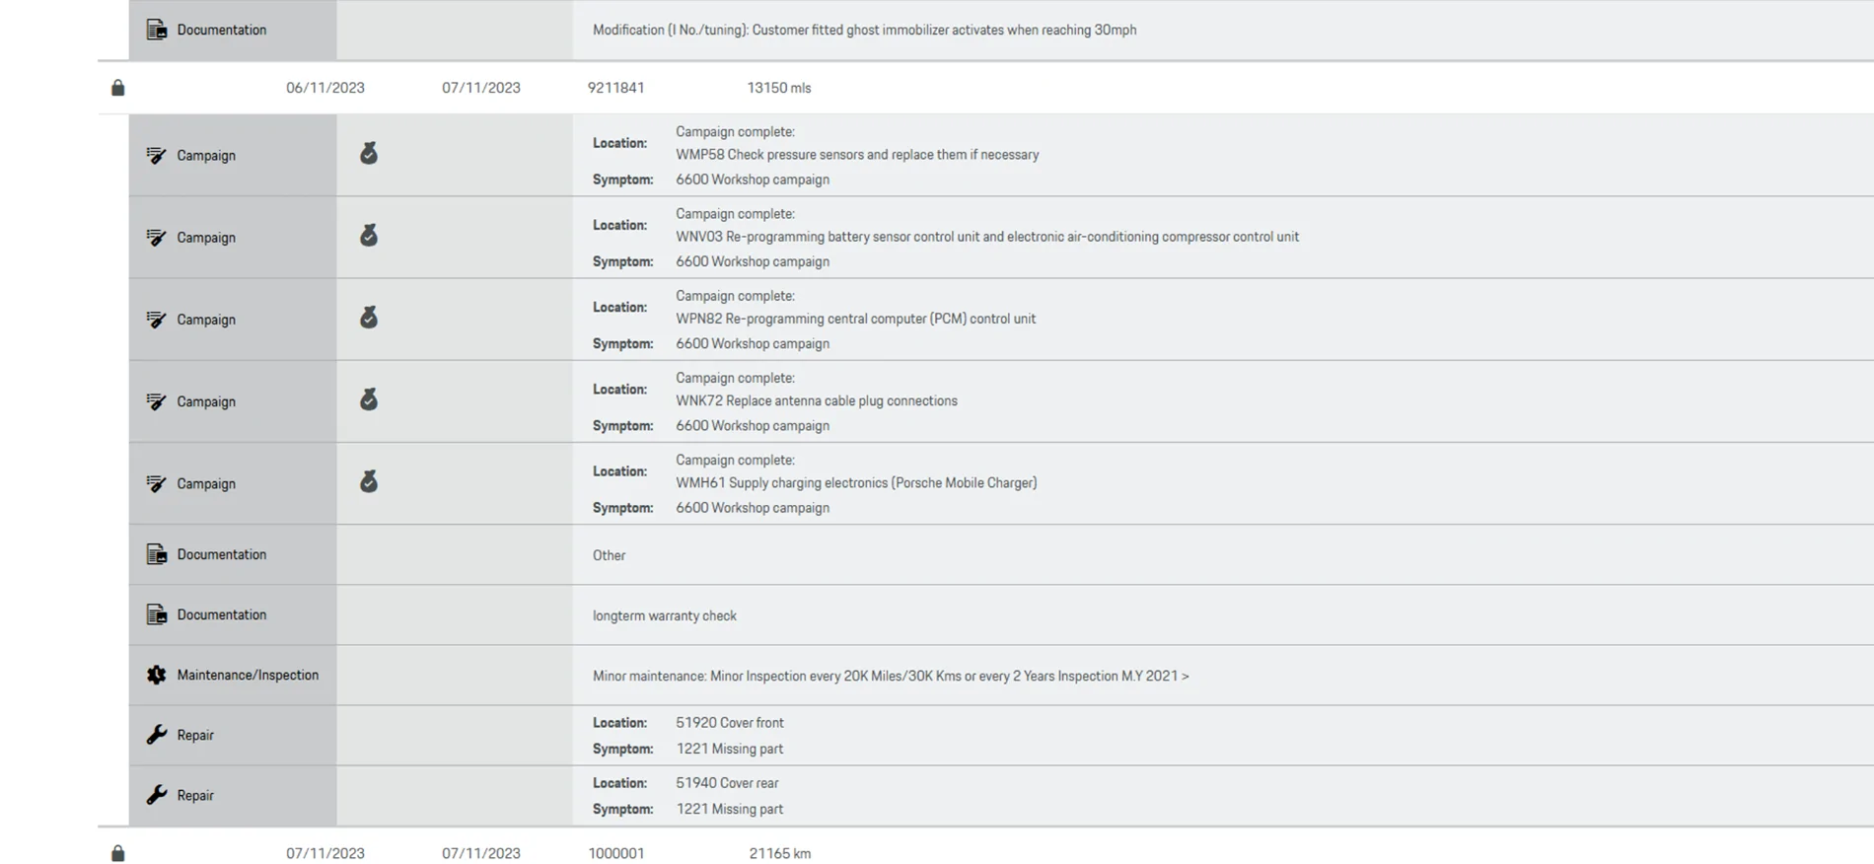Click the medal icon on the WNV03 campaign row
The width and height of the screenshot is (1874, 864).
[369, 235]
